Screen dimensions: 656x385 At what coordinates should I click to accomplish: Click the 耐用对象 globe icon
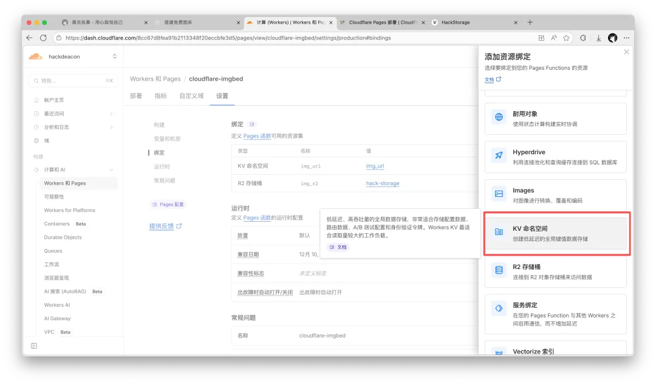tap(499, 117)
